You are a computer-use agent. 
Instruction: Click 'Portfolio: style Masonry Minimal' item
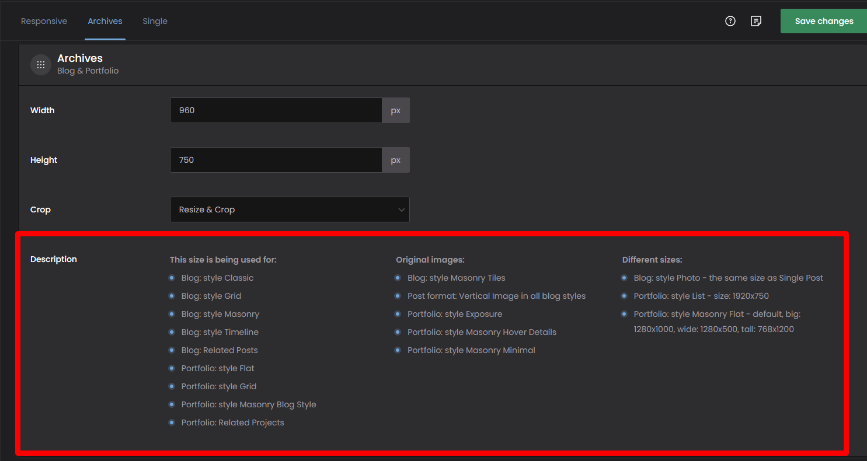pyautogui.click(x=471, y=350)
